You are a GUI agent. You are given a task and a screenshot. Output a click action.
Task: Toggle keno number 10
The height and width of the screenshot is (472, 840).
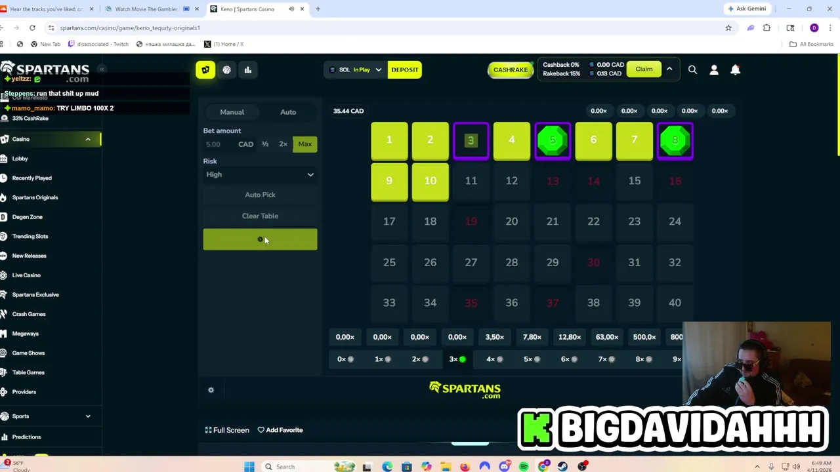(430, 181)
